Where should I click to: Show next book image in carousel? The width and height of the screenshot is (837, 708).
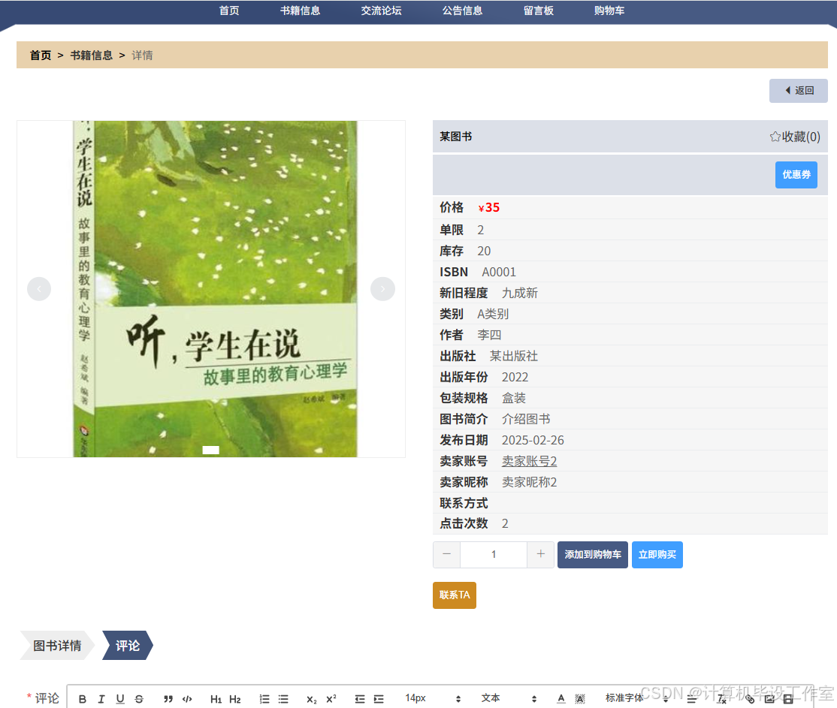tap(382, 289)
